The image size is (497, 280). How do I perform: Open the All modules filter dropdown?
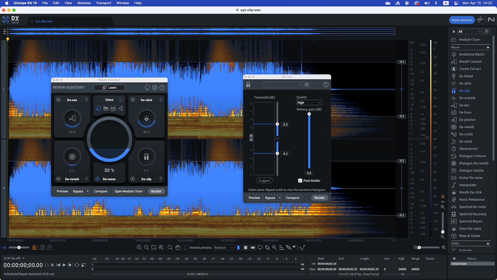point(470,31)
